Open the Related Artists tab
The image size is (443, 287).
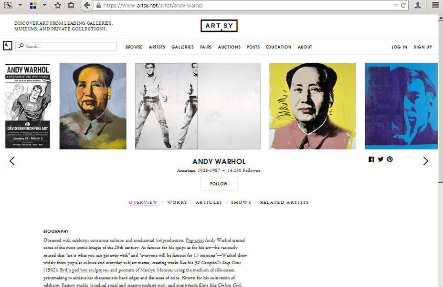pos(285,202)
